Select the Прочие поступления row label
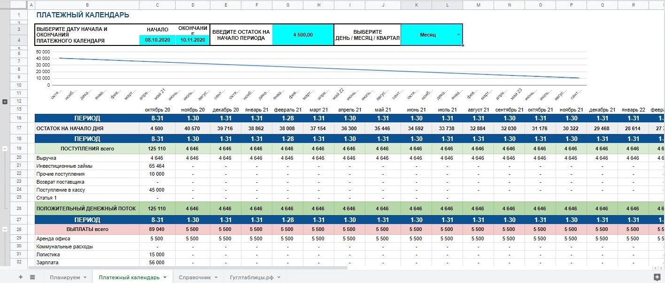Image resolution: width=665 pixels, height=283 pixels. pyautogui.click(x=87, y=174)
